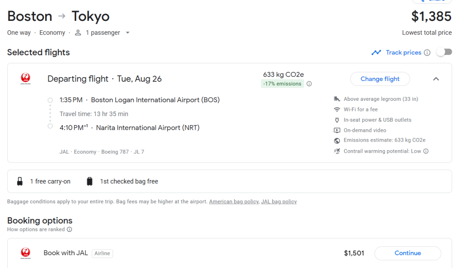This screenshot has height=268, width=459.
Task: Click the Track prices info icon
Action: (427, 53)
